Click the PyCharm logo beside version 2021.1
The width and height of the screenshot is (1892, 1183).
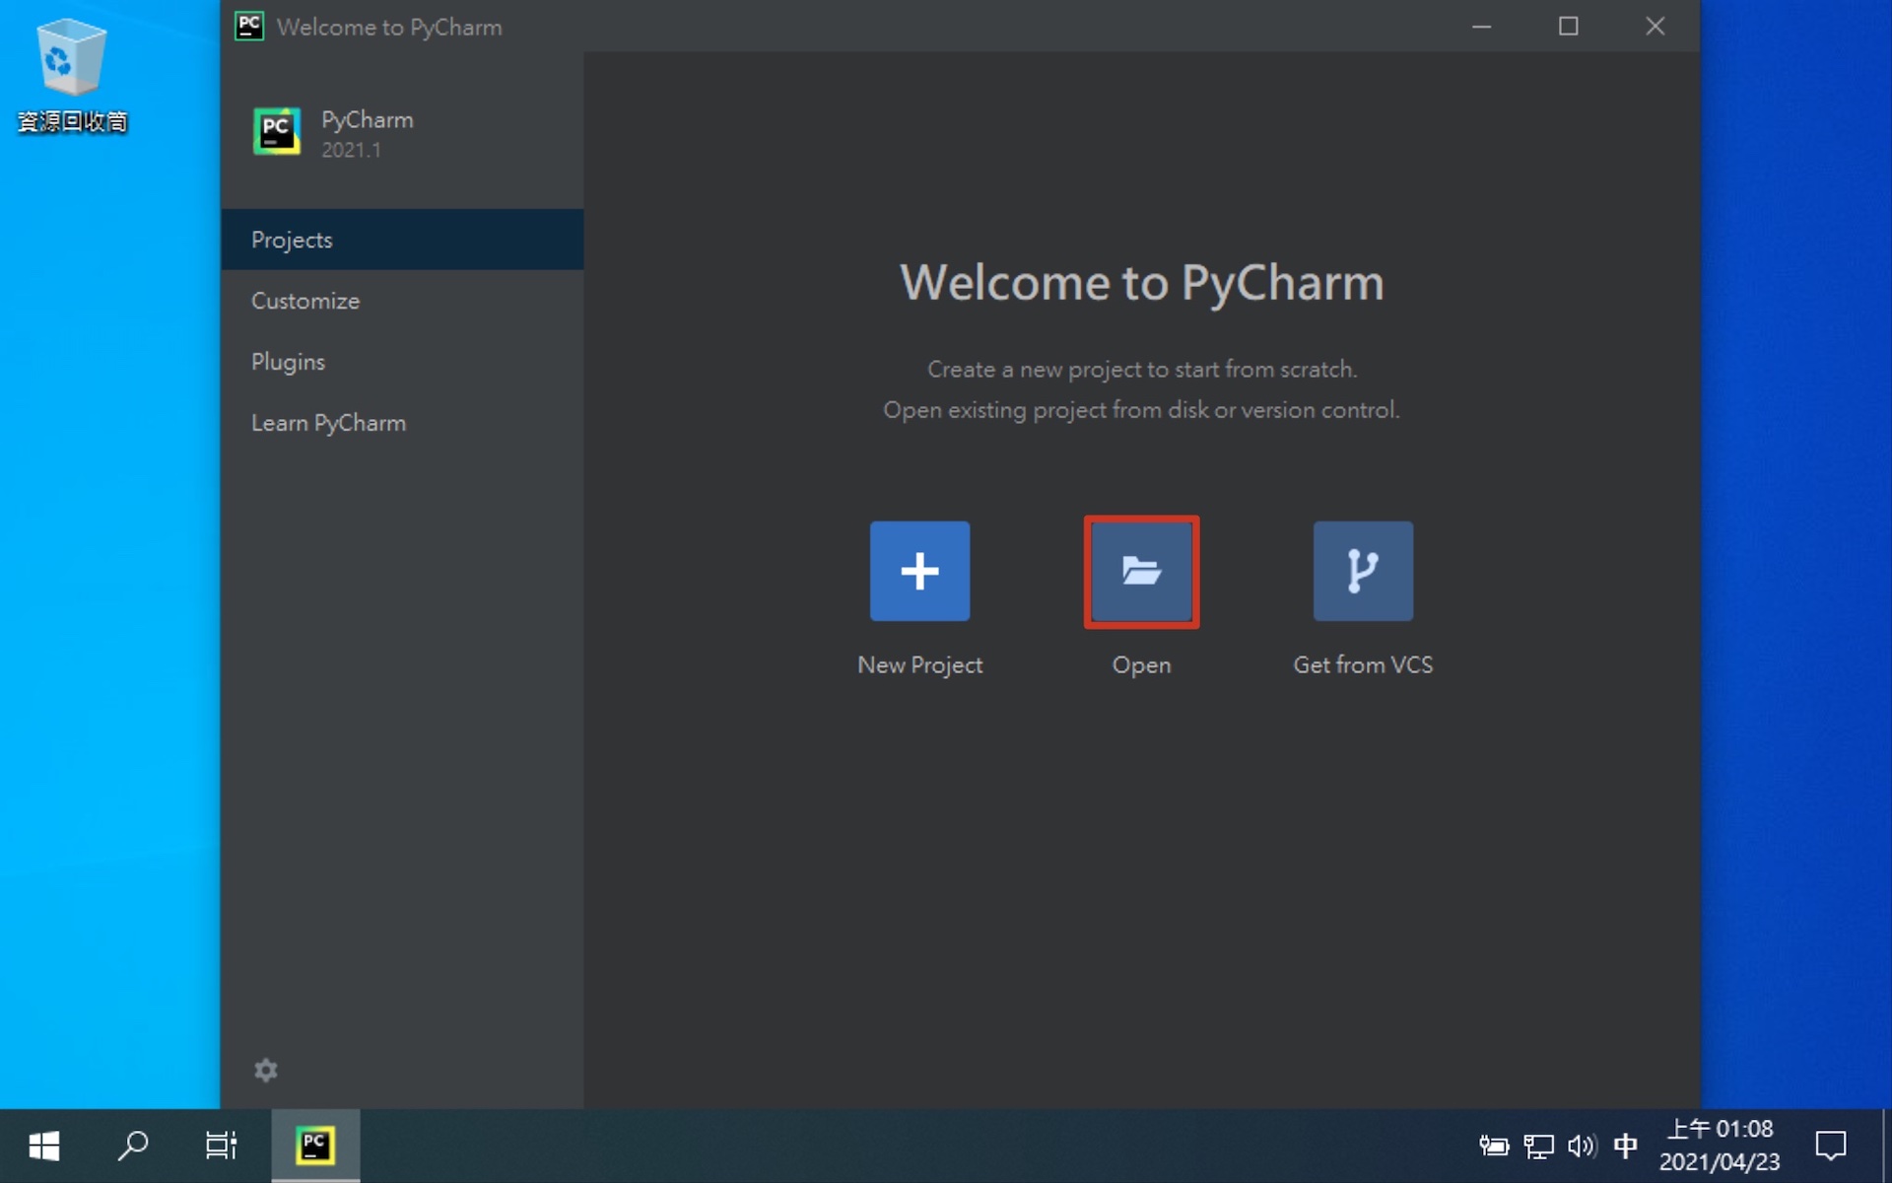[x=277, y=131]
